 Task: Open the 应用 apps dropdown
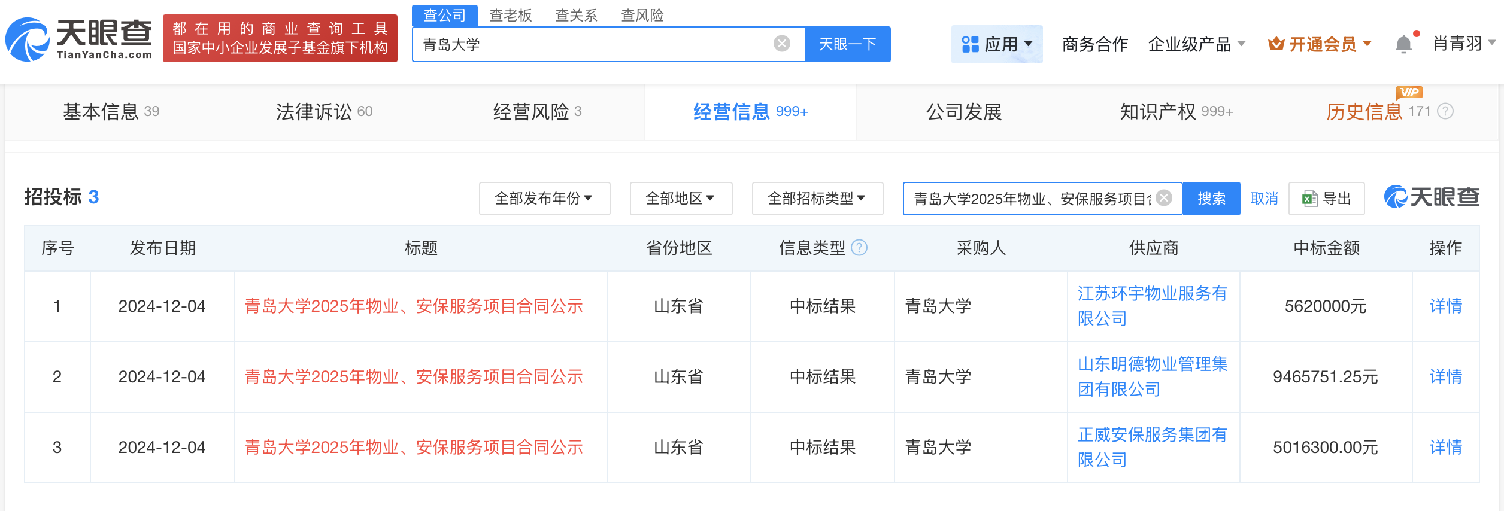[x=997, y=44]
